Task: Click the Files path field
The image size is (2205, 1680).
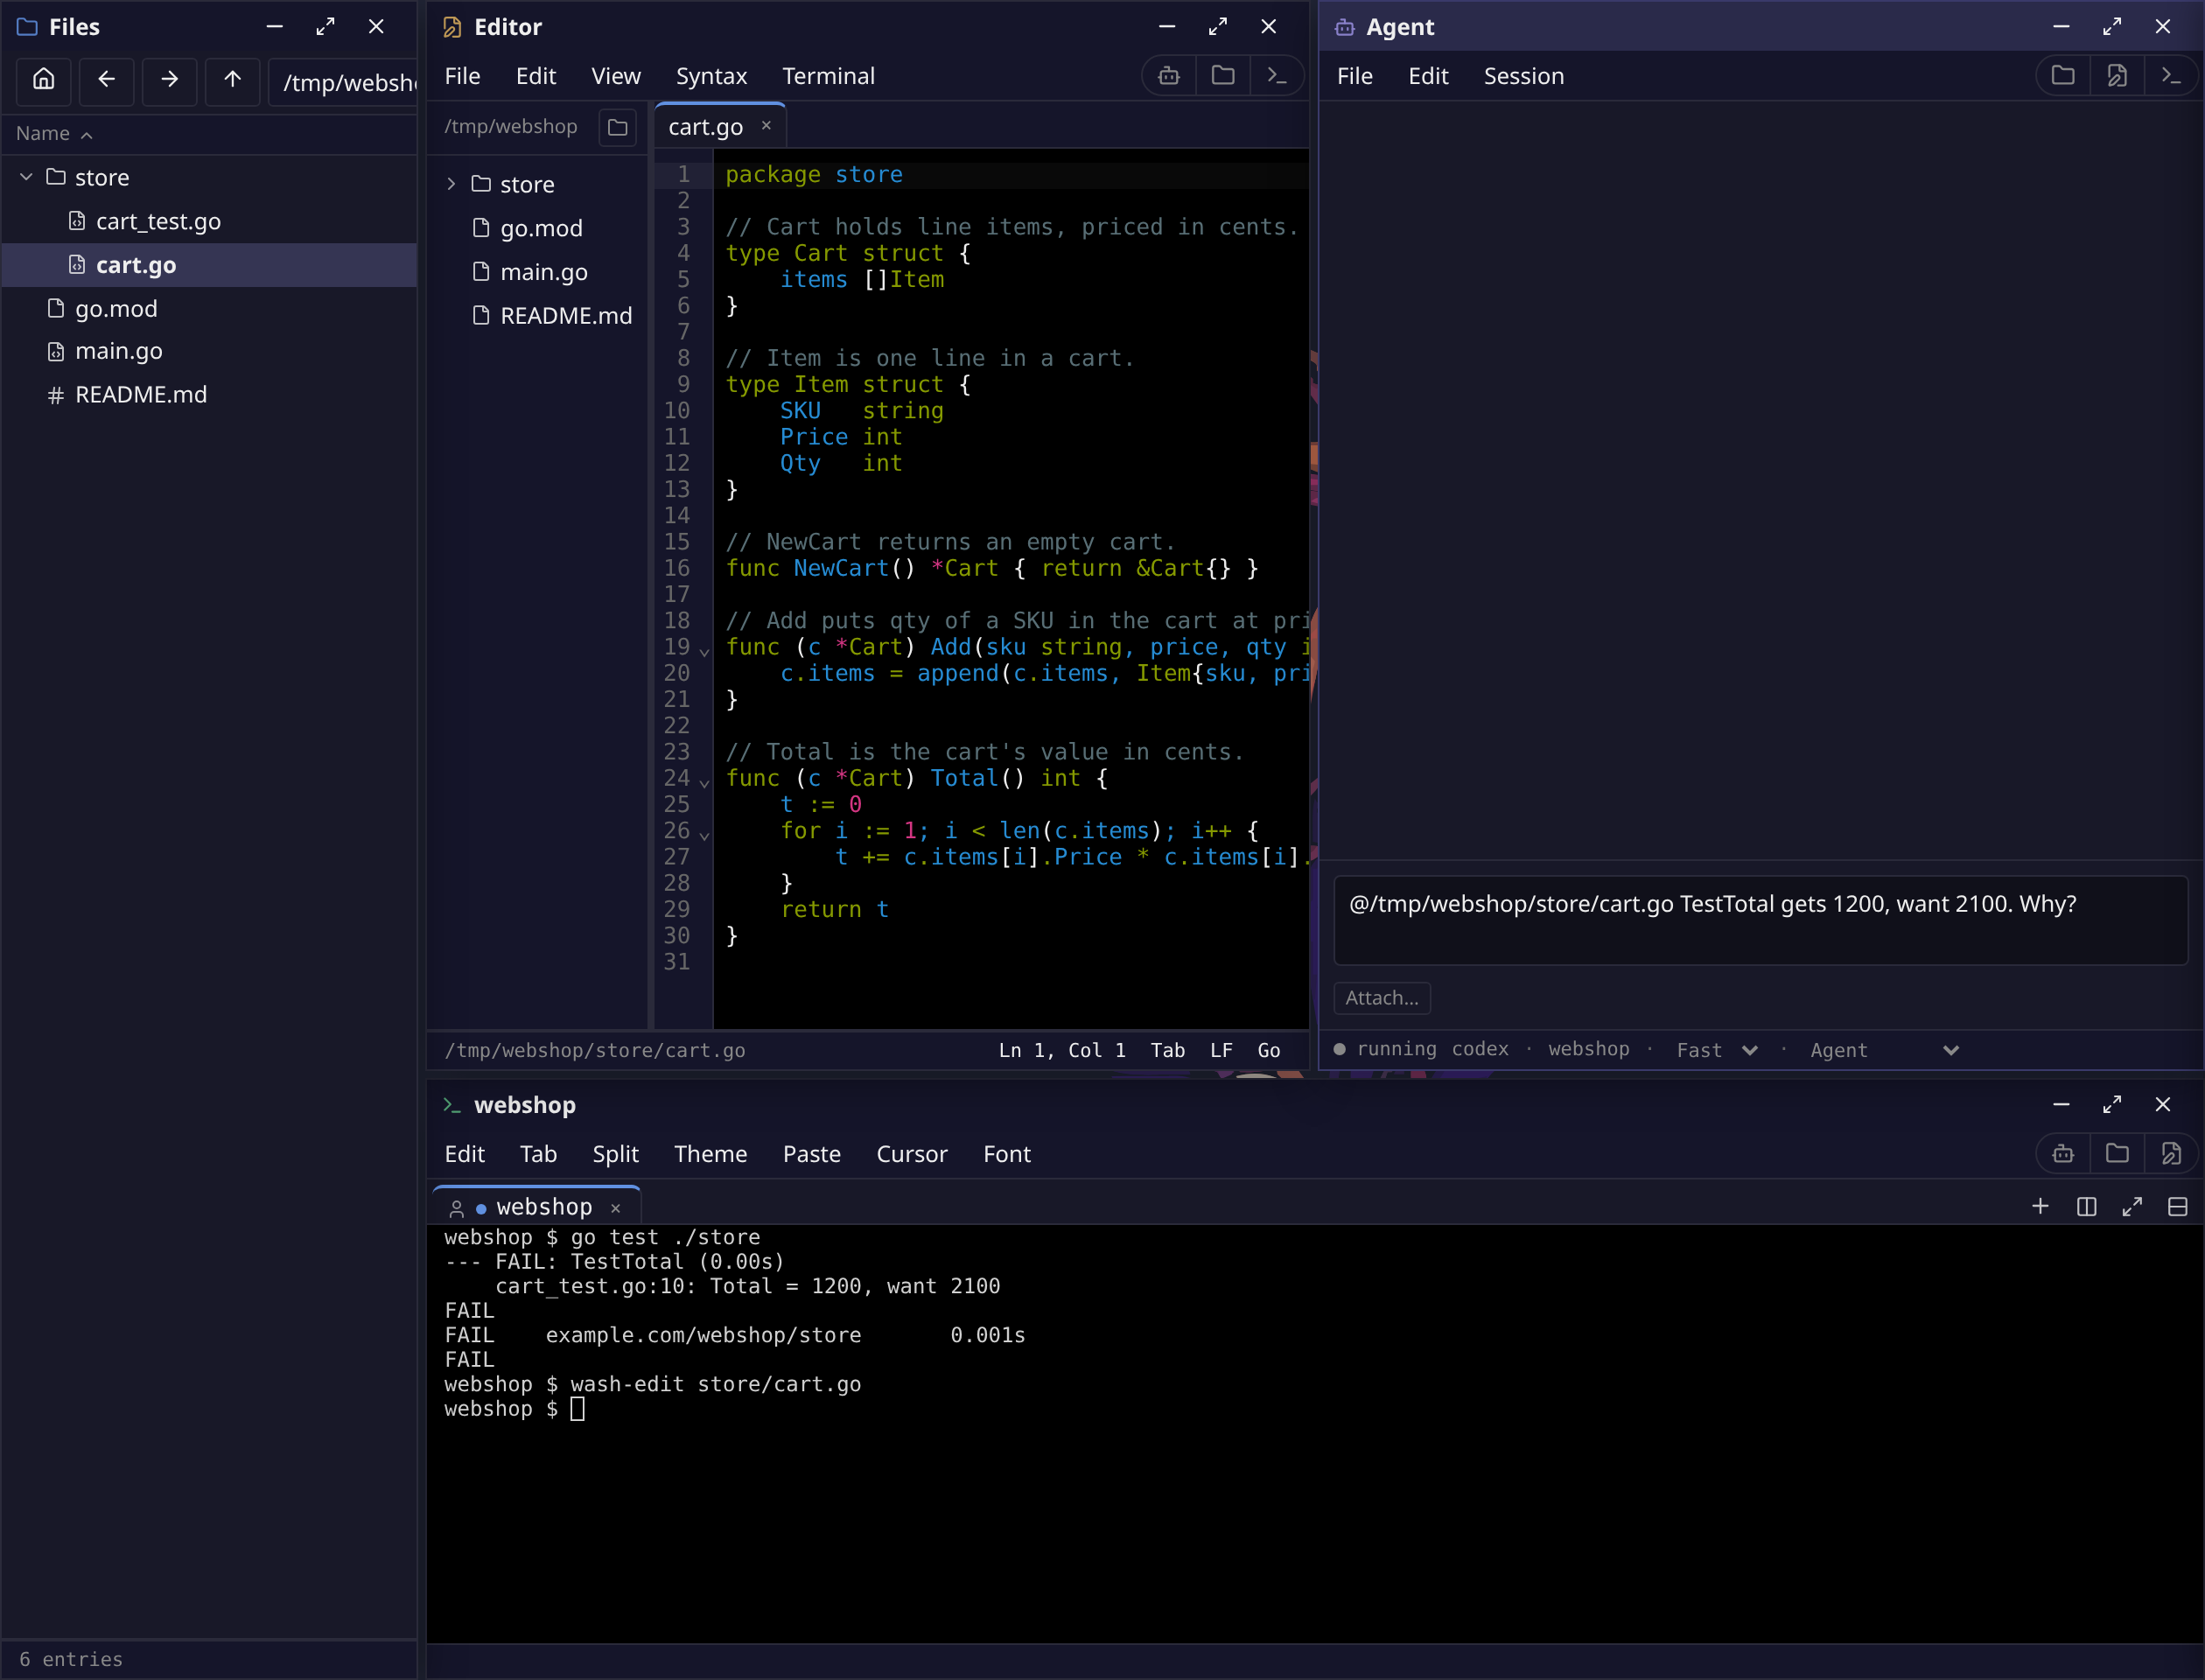Action: coord(342,82)
